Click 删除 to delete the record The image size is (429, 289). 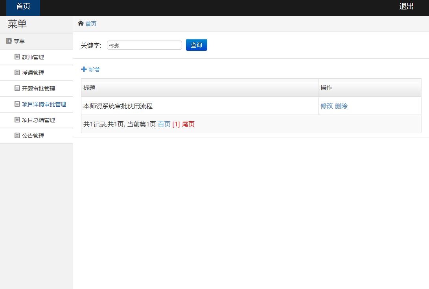click(x=342, y=106)
